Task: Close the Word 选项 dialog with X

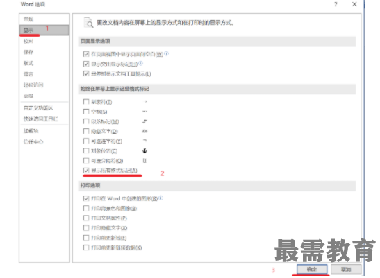Action: click(354, 4)
